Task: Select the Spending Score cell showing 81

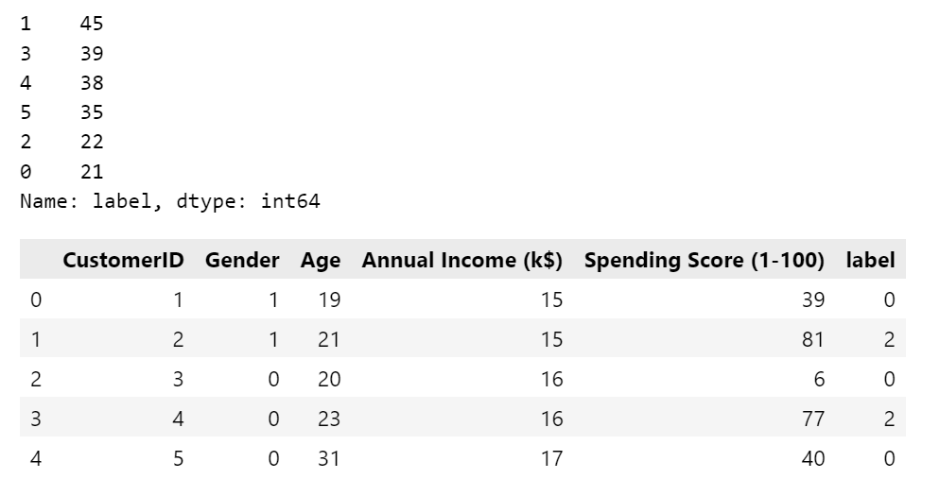Action: [x=812, y=340]
